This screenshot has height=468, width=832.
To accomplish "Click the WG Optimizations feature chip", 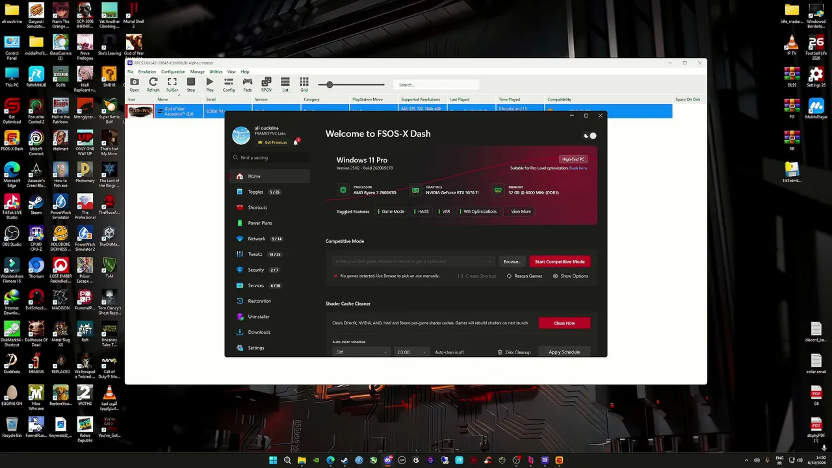I will click(480, 211).
